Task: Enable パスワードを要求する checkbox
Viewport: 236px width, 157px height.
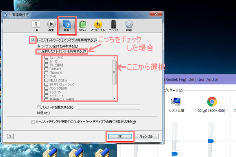Action: [39, 107]
